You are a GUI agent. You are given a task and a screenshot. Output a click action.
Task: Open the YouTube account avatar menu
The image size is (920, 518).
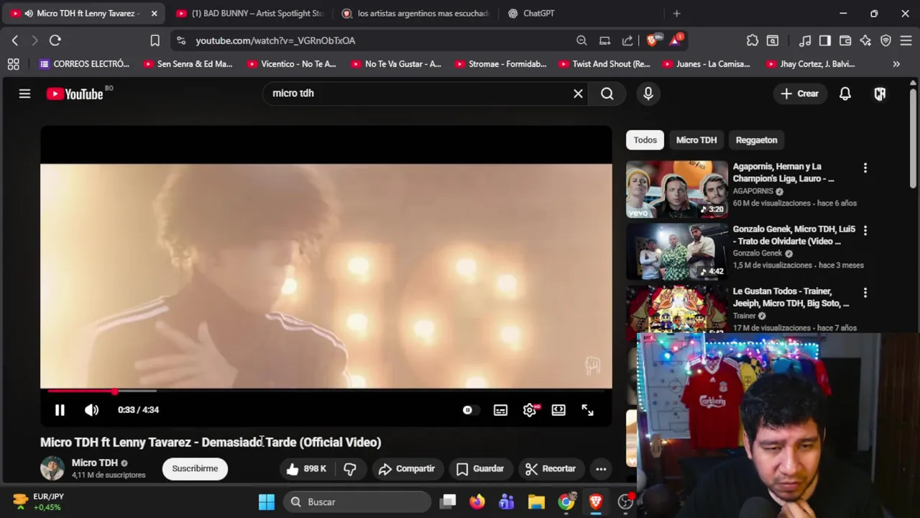880,94
